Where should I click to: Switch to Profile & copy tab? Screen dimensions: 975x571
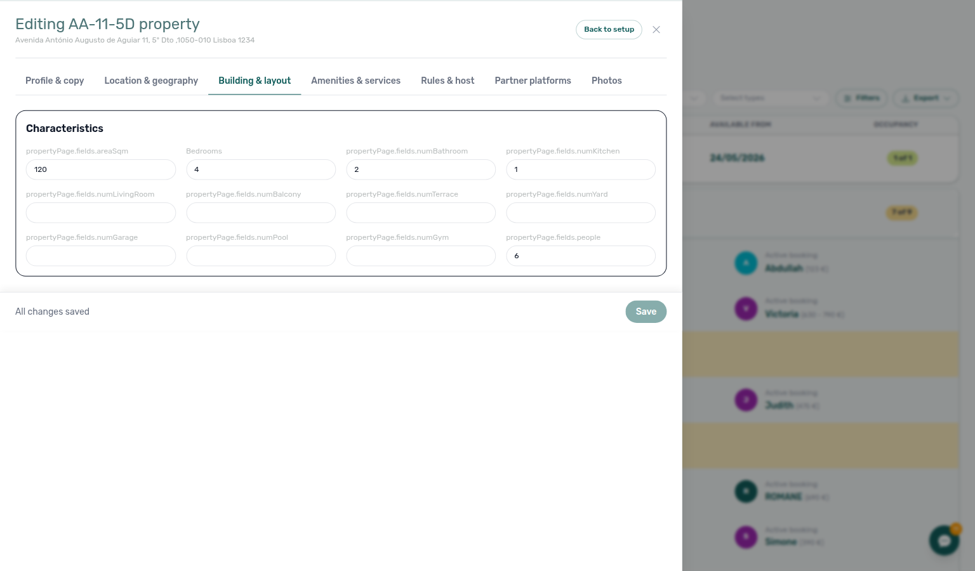55,81
